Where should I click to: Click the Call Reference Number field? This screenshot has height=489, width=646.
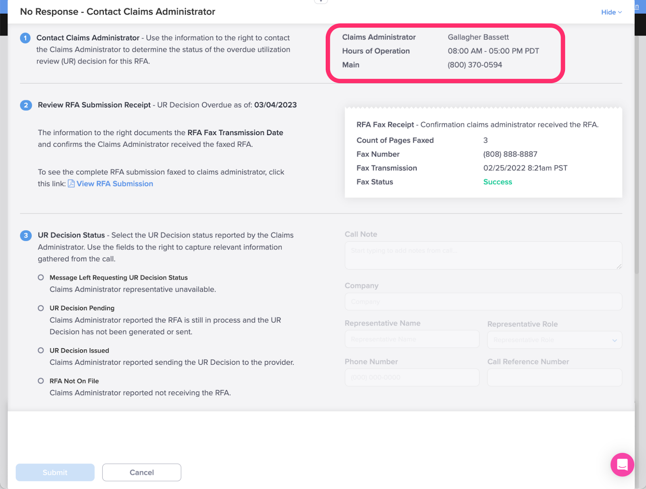tap(554, 377)
